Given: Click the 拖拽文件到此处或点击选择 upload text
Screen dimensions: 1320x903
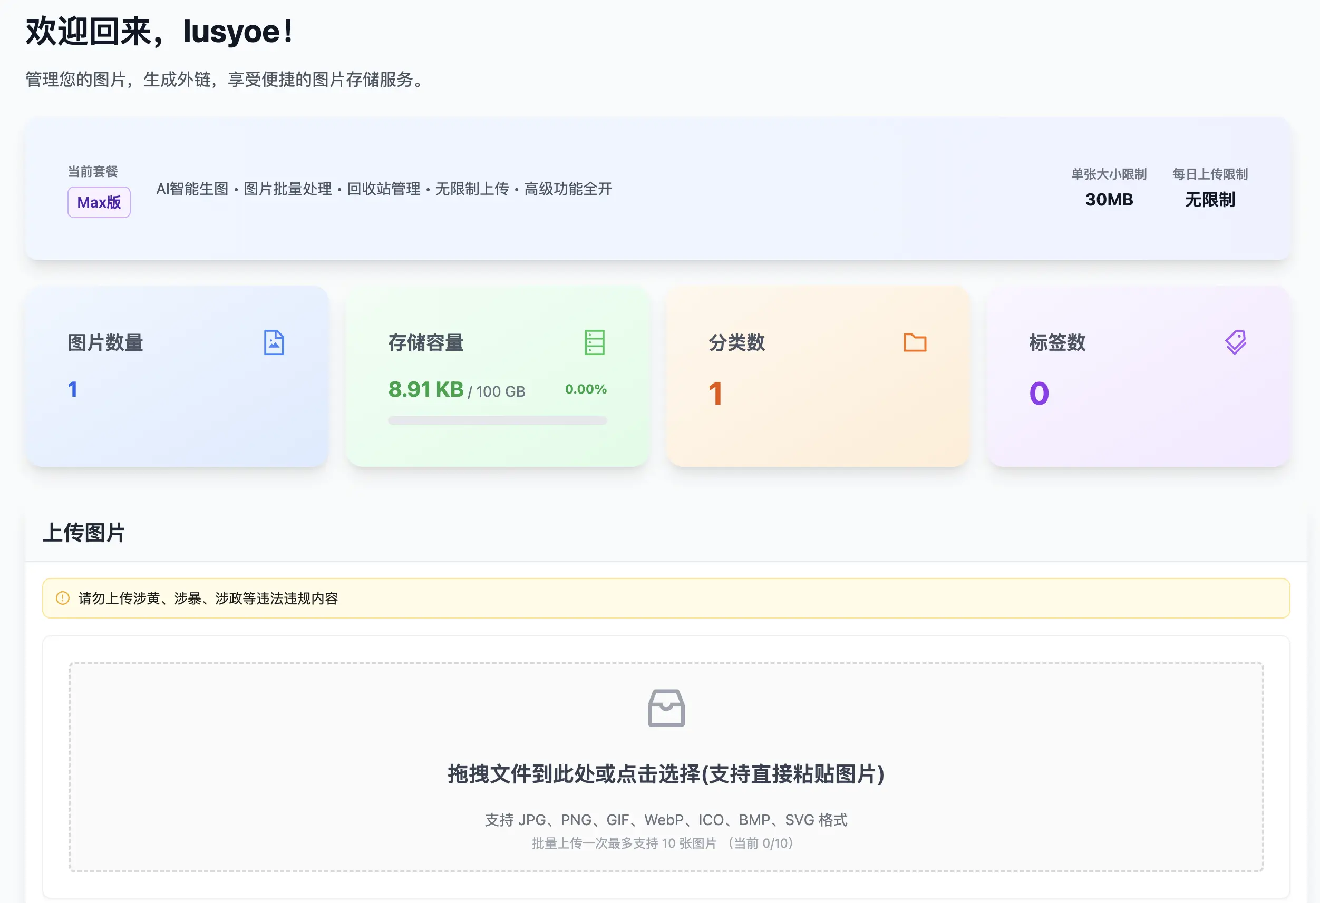Looking at the screenshot, I should click(x=666, y=774).
